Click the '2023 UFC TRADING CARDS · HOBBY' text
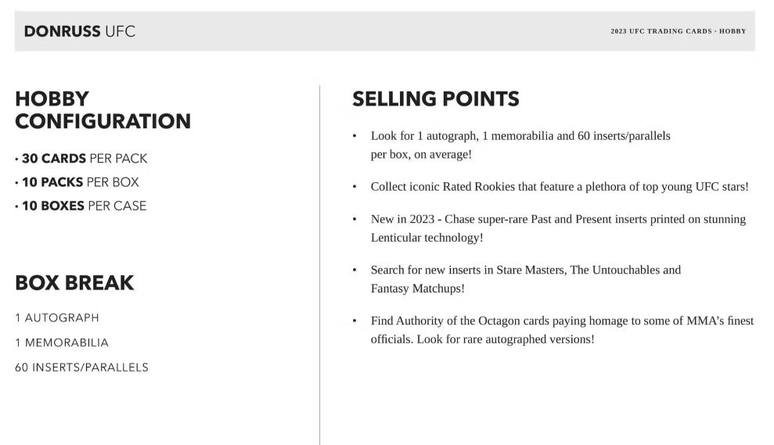The image size is (774, 445). 678,31
